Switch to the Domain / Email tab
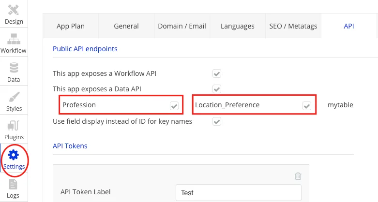Screen dimensions: 378x202 (x=182, y=26)
